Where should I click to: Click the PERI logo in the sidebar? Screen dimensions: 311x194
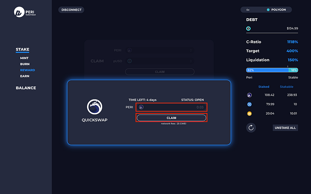19,12
